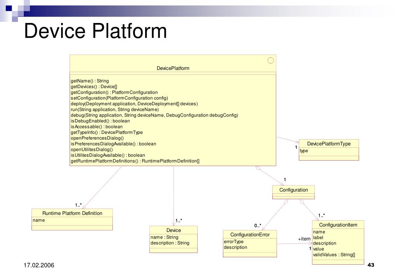Select name attribute in ConfigurationItem

pyautogui.click(x=319, y=232)
